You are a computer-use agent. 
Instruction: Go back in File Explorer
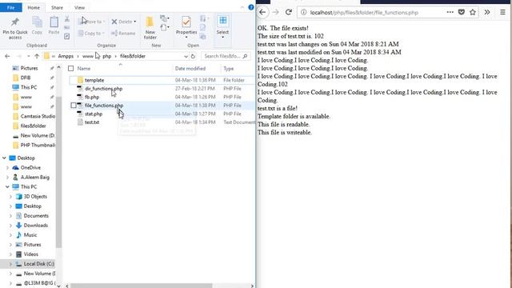7,56
